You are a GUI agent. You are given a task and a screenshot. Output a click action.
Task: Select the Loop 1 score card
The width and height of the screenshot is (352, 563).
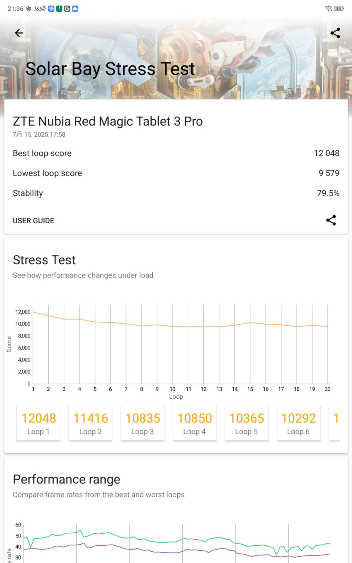(x=39, y=423)
